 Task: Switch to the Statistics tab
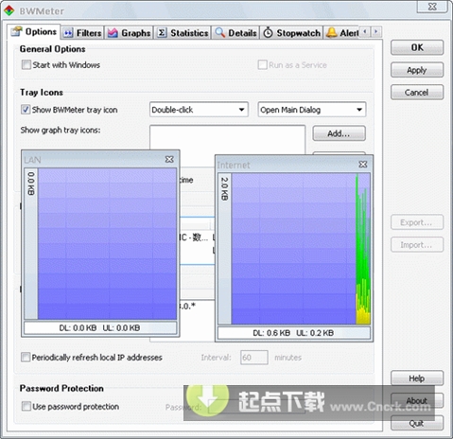click(183, 33)
